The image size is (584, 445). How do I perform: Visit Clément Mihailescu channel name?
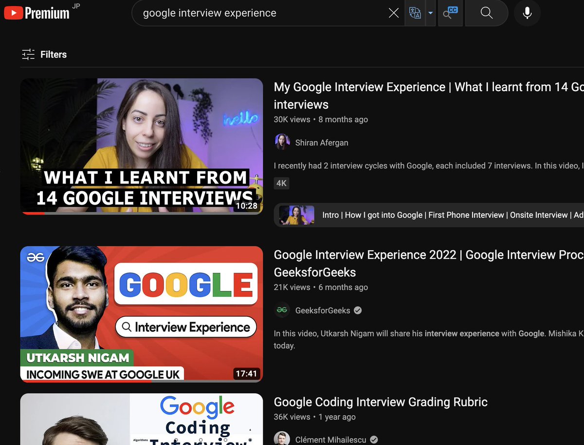point(331,440)
